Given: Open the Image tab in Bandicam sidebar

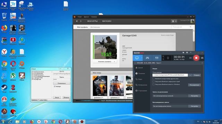Looking at the screenshot, I should pyautogui.click(x=141, y=85).
